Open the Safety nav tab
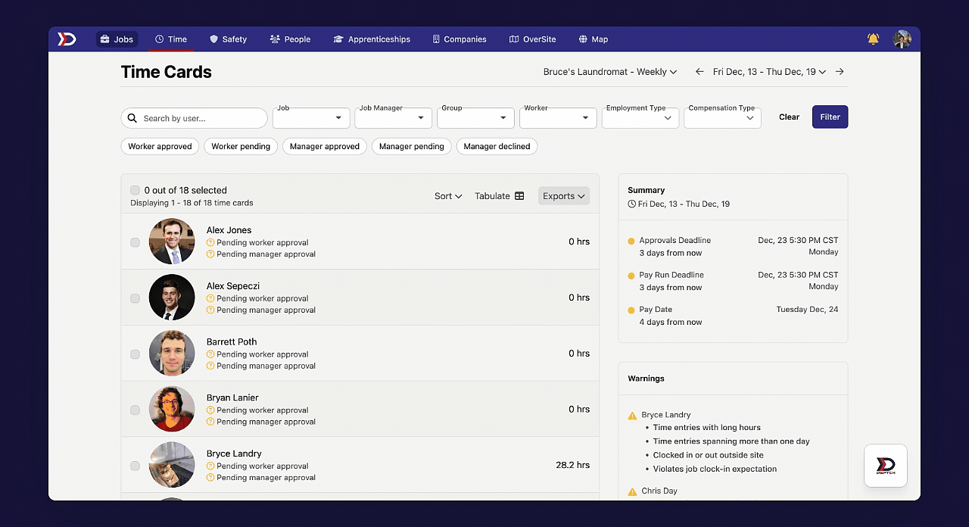969x527 pixels. coord(229,39)
